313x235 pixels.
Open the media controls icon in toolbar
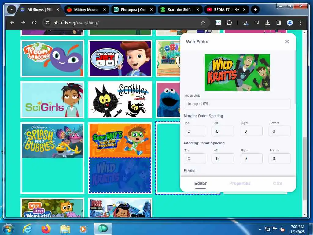pyautogui.click(x=257, y=23)
